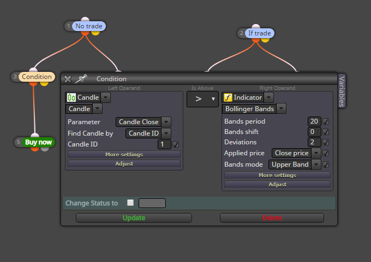The image size is (371, 262).
Task: Pin the Condition dialog with pushpin icon
Action: [x=81, y=78]
